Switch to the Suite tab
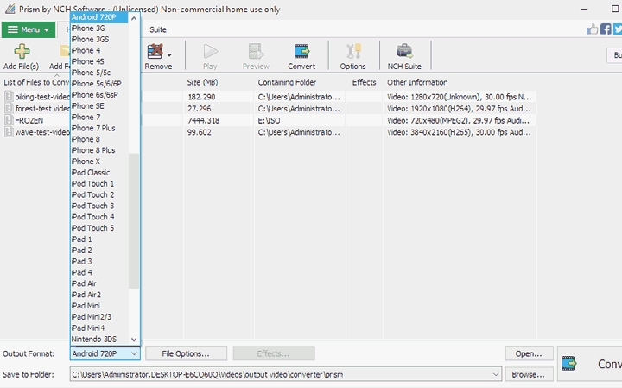Viewport: 622px width, 388px height. click(x=158, y=29)
